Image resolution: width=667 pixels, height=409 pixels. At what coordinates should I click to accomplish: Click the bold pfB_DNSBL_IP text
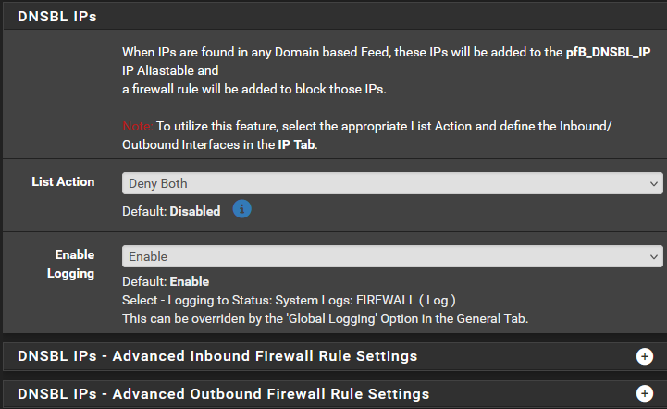pos(614,53)
